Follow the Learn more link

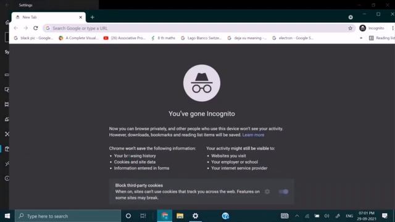pos(253,135)
